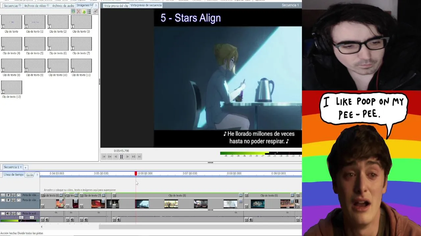
Task: Click FX on video clip under Clip de texto (9)
Action: point(246,206)
